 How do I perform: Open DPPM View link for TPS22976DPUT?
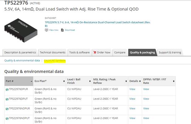[x=146, y=99]
